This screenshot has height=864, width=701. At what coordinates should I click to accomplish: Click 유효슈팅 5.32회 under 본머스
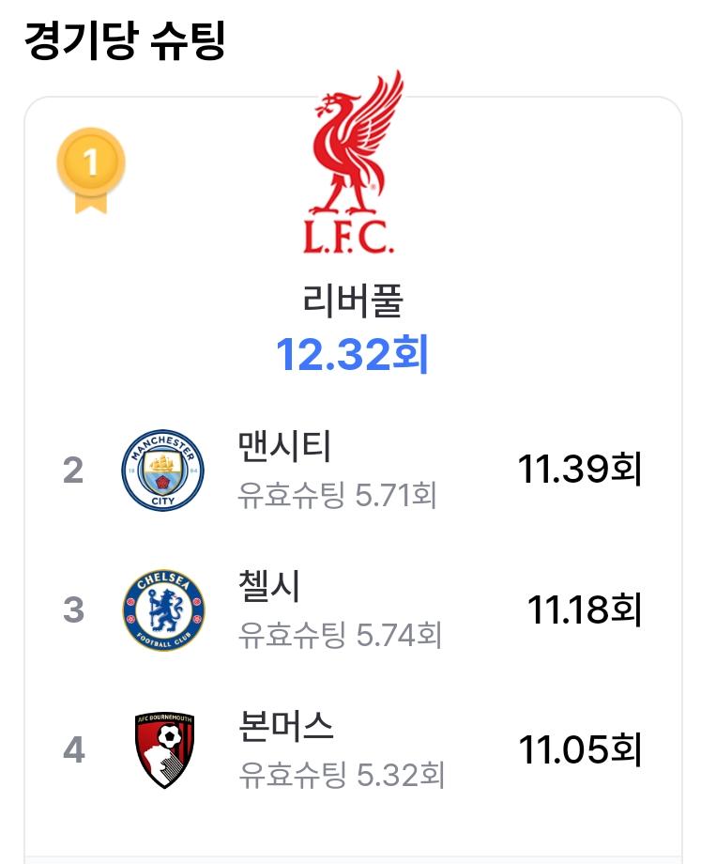coord(342,775)
